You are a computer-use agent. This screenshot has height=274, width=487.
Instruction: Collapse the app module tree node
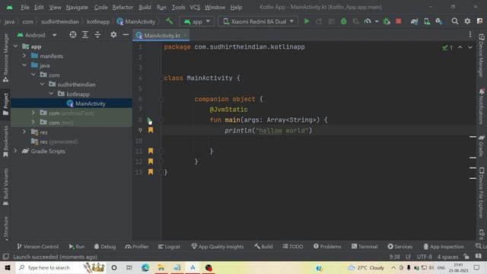coord(15,46)
